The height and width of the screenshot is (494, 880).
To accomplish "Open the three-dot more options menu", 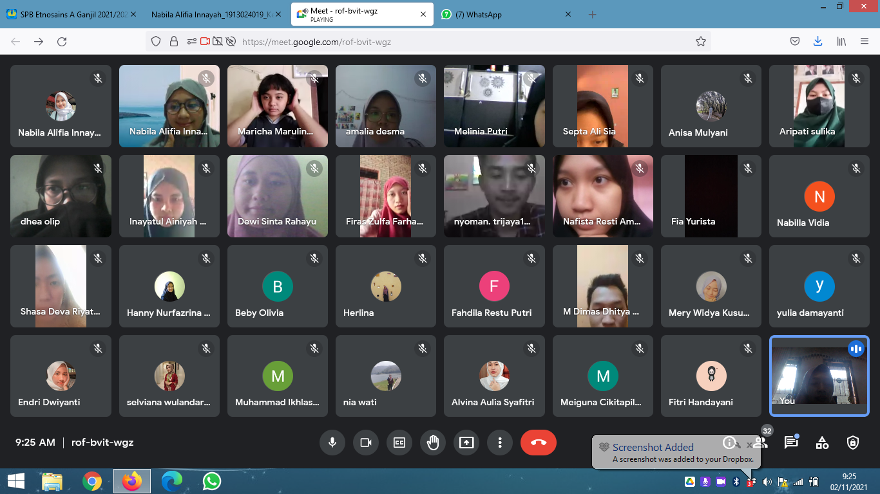I will (499, 443).
